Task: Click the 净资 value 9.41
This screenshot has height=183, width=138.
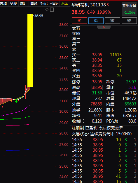Action: [98, 116]
